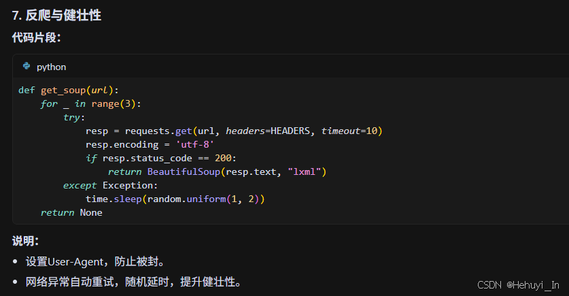
Task: Click the time.sleep random.uniform line
Action: click(x=175, y=199)
